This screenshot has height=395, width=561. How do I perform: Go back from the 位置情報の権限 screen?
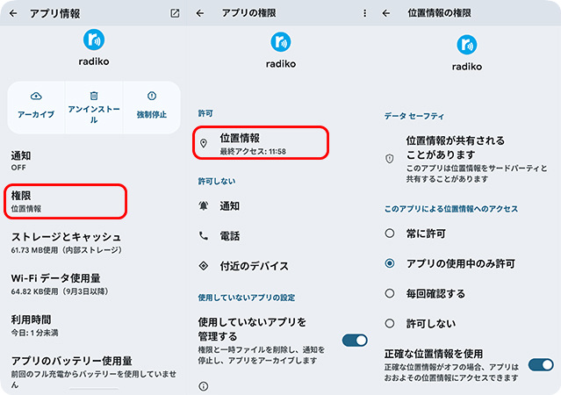386,13
